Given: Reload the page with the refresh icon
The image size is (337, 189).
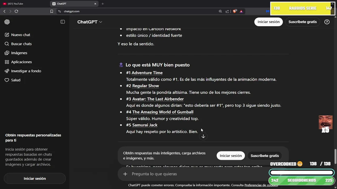Looking at the screenshot, I should click(x=16, y=11).
